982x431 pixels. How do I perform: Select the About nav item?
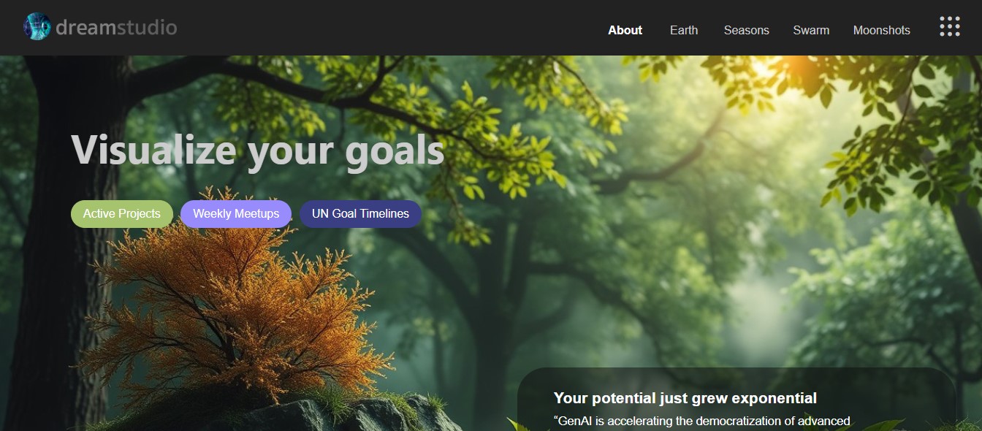(x=625, y=30)
